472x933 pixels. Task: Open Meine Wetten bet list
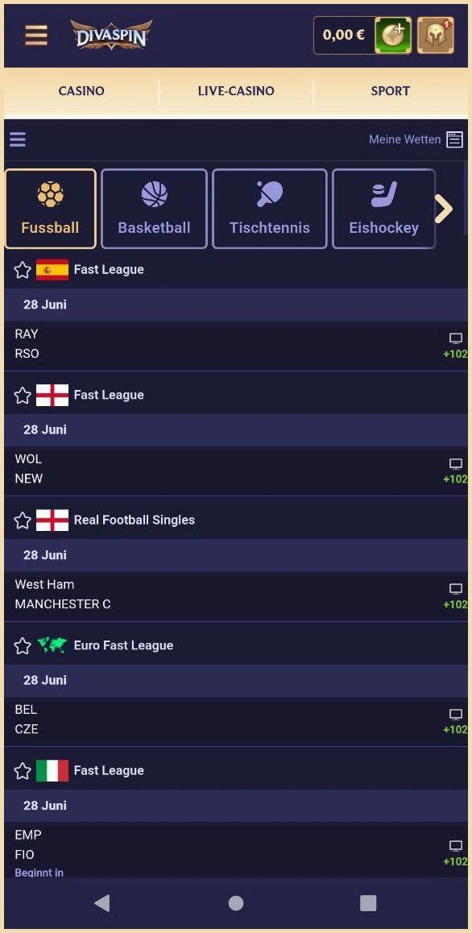coord(416,139)
